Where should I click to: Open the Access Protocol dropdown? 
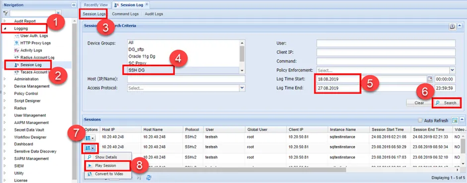tap(242, 88)
